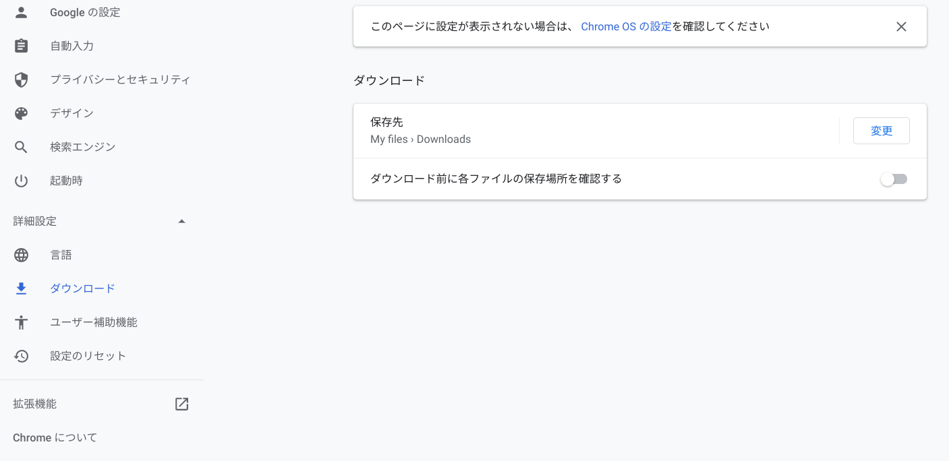Click the power icon for 起動時
This screenshot has height=461, width=949.
22,181
